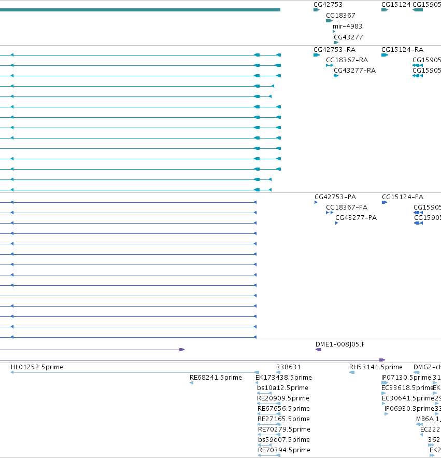Select the CG18367 gene label

(340, 15)
